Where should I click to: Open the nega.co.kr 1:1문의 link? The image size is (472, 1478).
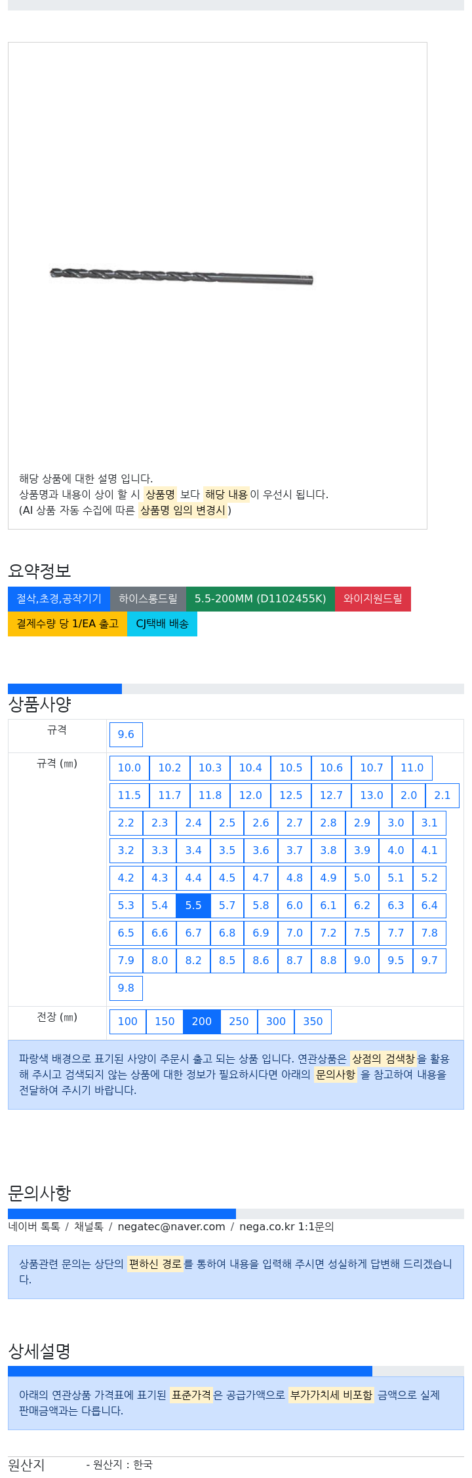[x=286, y=1227]
